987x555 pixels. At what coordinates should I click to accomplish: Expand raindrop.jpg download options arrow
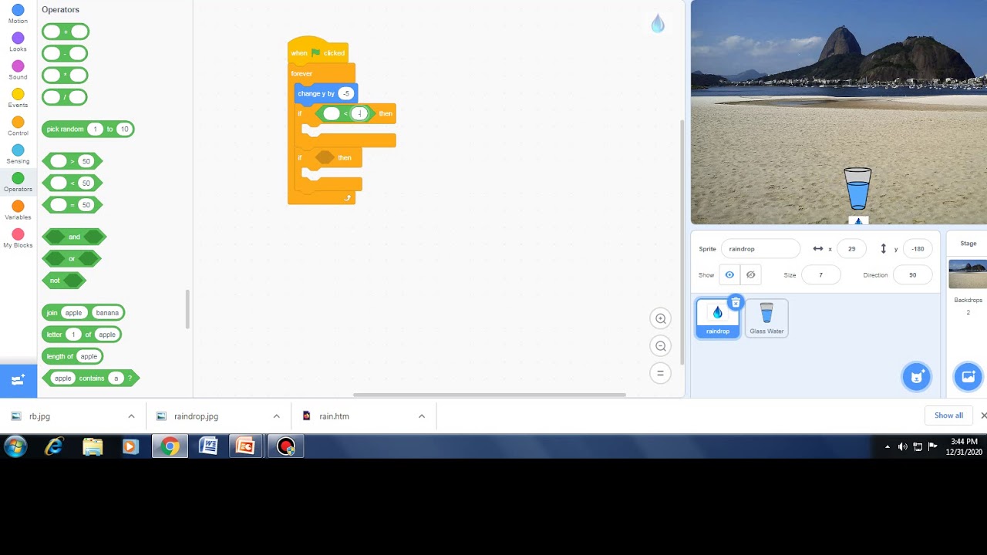pyautogui.click(x=276, y=416)
